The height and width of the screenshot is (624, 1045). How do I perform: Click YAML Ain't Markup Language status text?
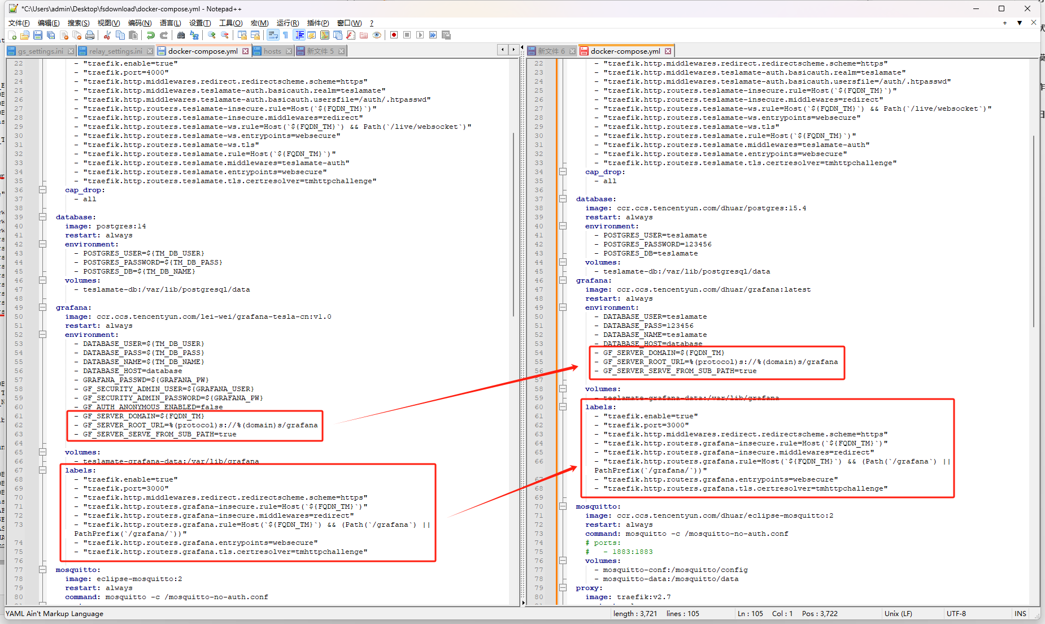pos(55,613)
